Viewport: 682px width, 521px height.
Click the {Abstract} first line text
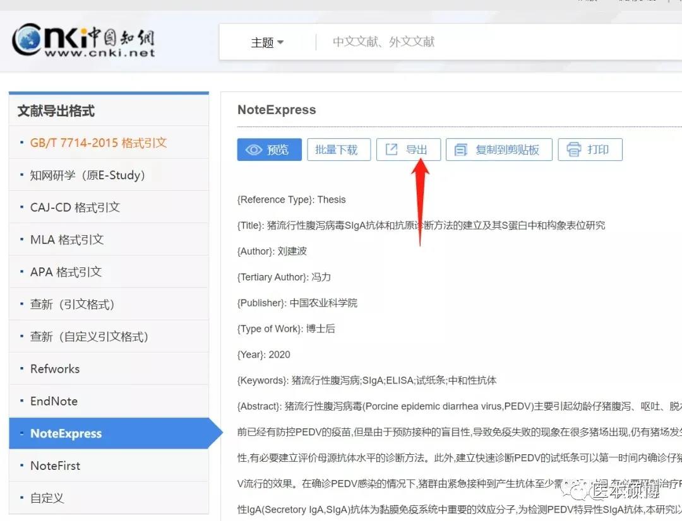(459, 406)
